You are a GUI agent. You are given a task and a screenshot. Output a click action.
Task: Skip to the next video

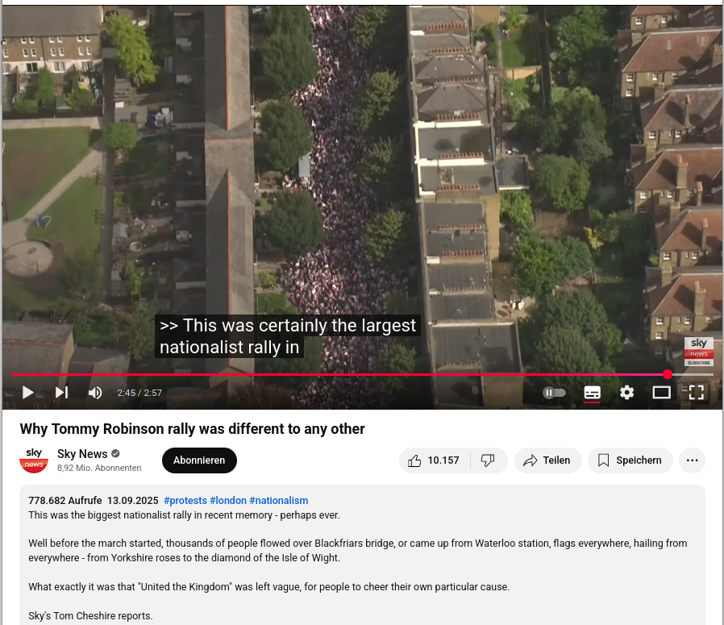tap(62, 393)
